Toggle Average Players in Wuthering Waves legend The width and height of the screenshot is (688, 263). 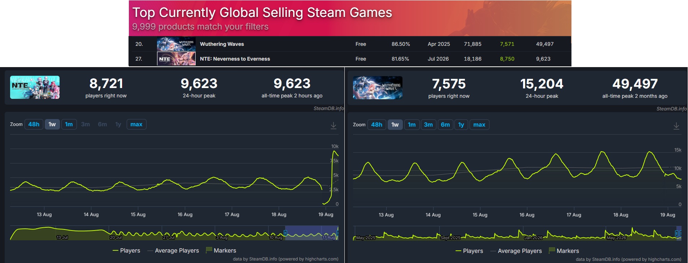pyautogui.click(x=516, y=251)
